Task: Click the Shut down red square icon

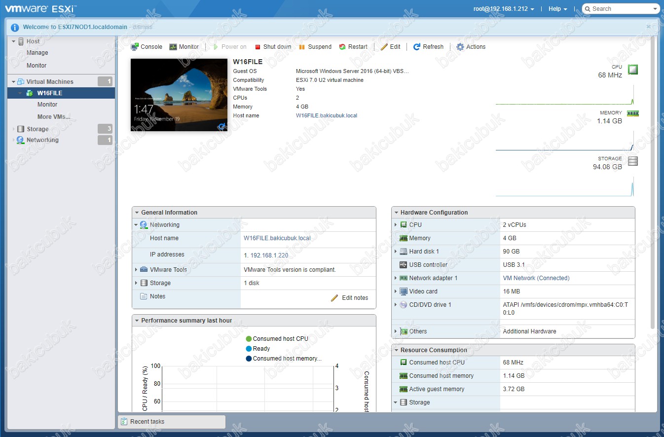Action: pyautogui.click(x=258, y=47)
